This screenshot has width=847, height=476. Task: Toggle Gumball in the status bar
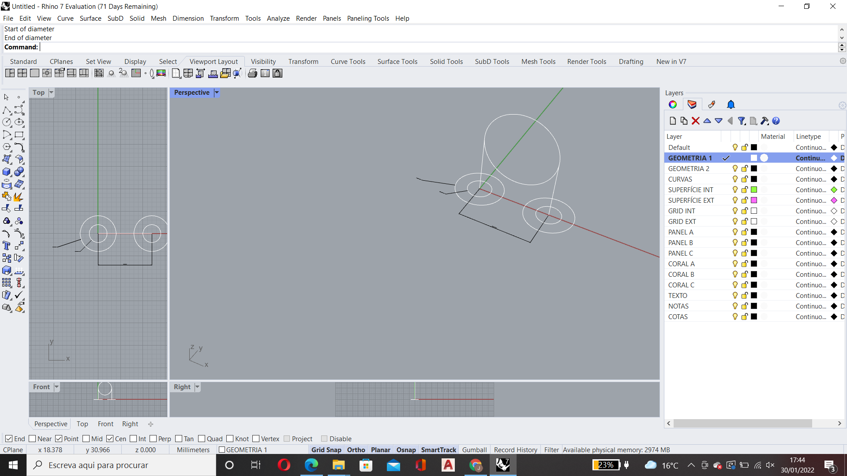(x=474, y=450)
